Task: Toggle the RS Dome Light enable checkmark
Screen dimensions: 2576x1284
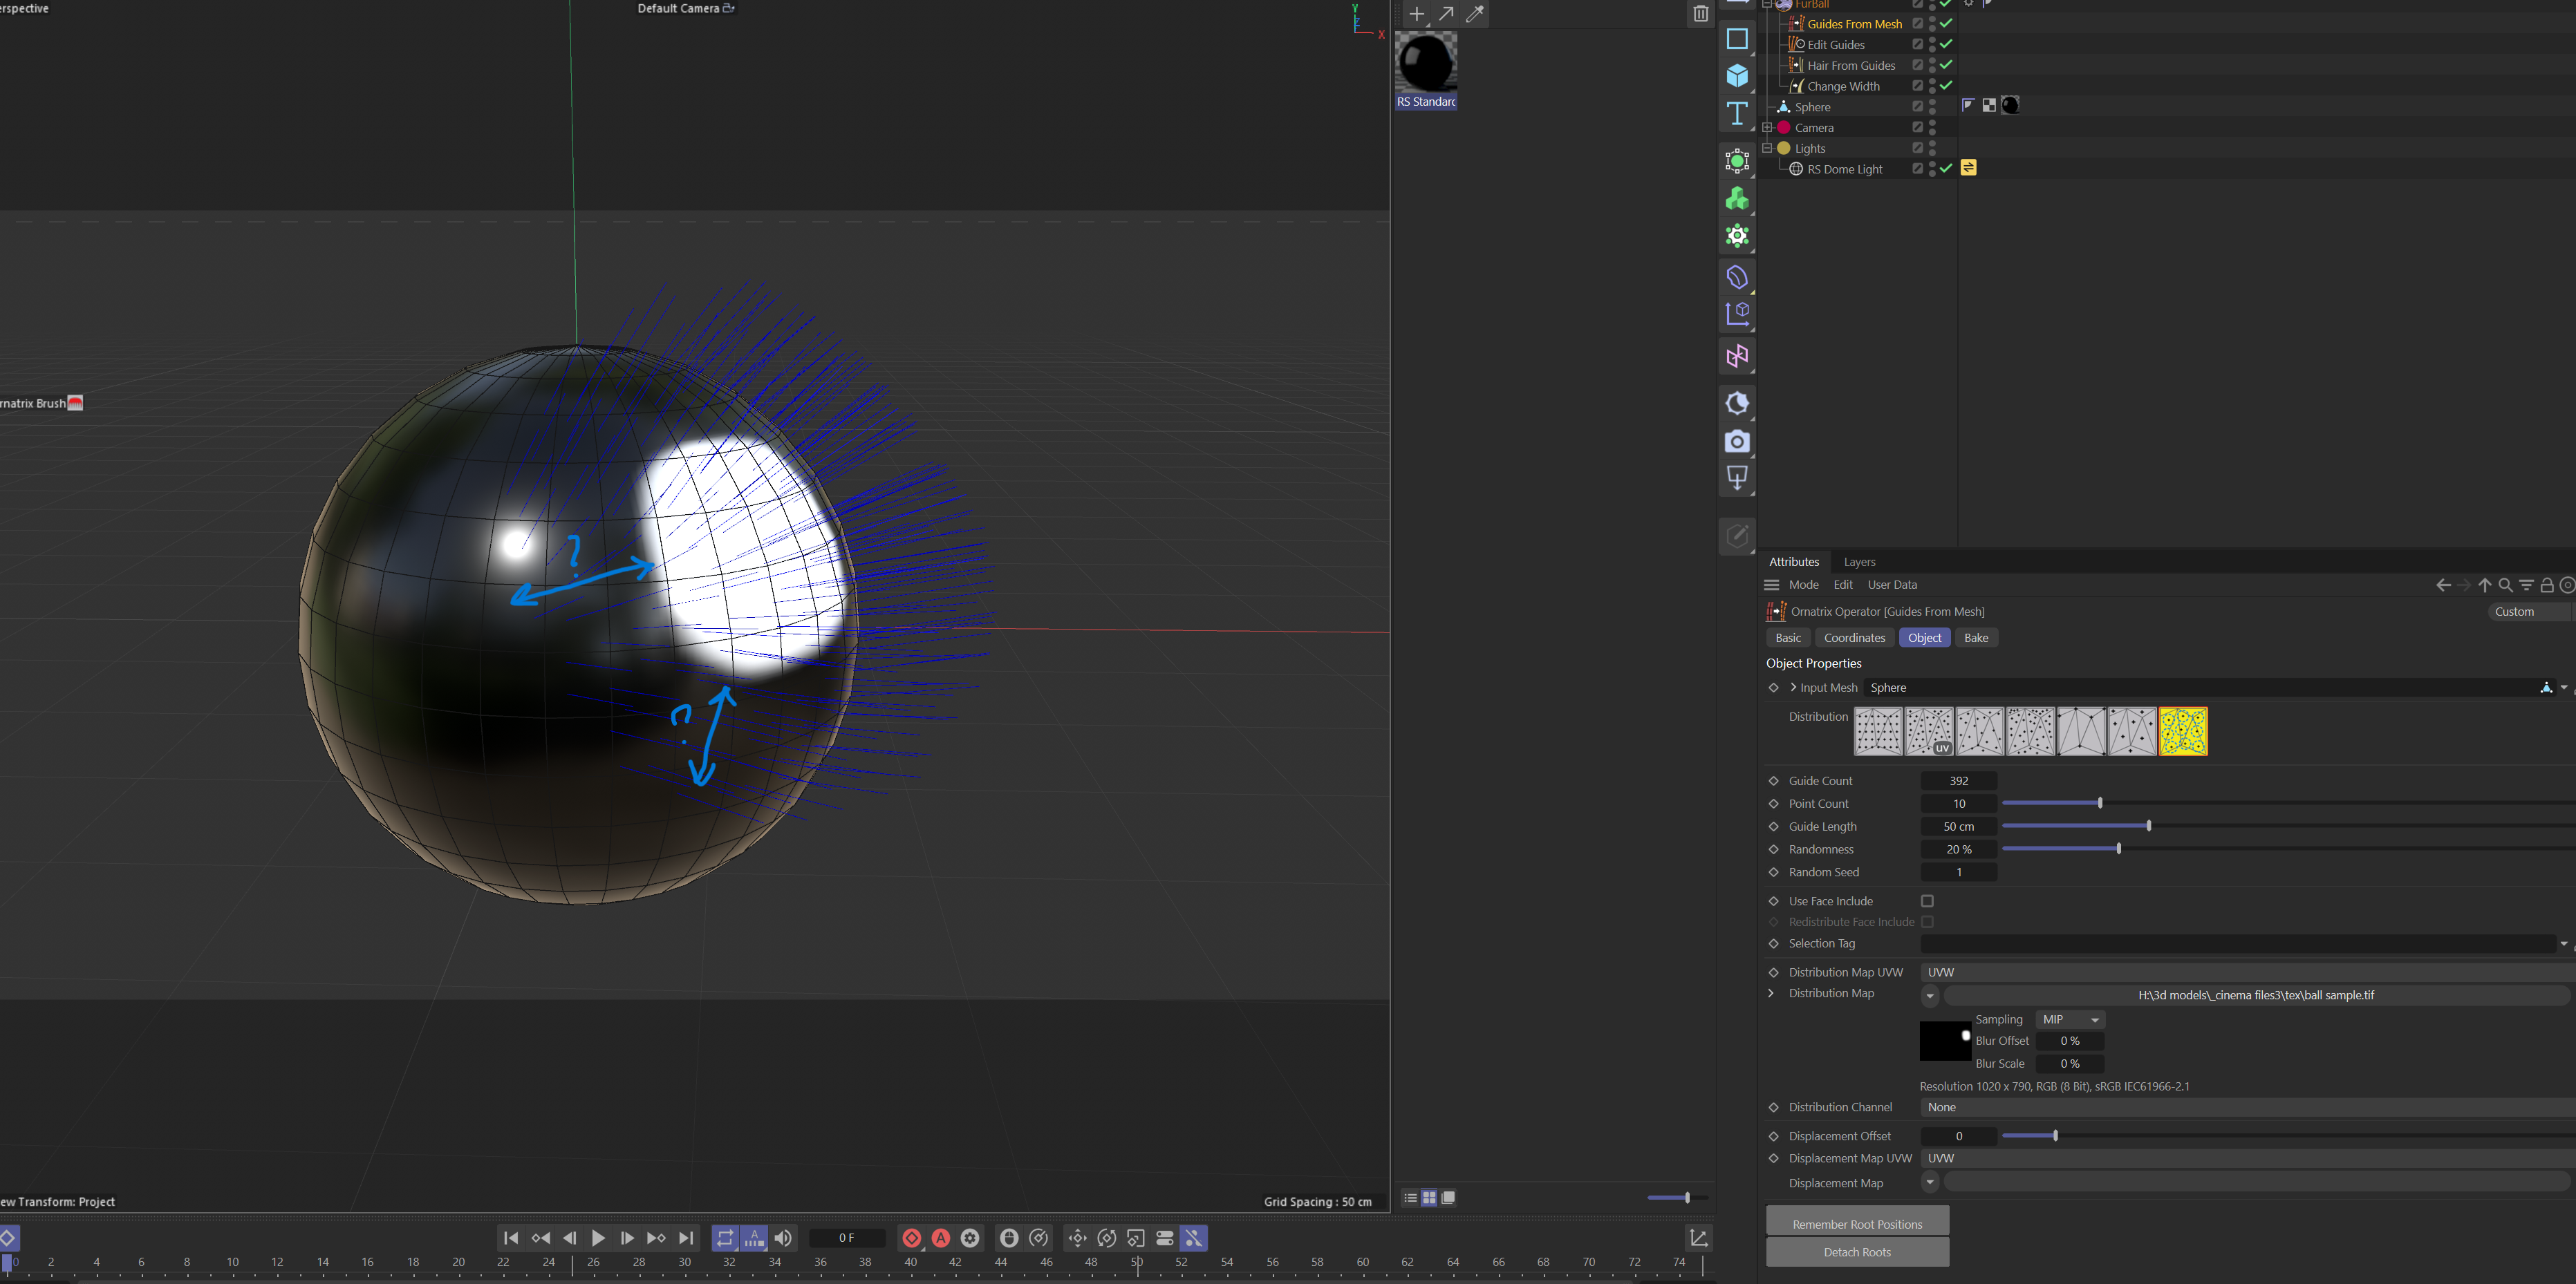Action: (x=1946, y=169)
